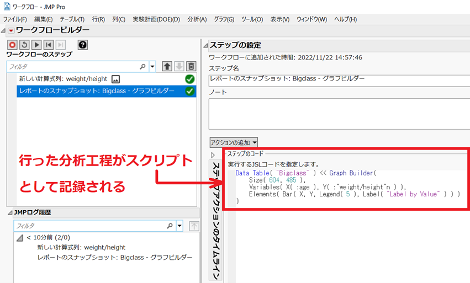Click the reset workflow circular arrow icon

point(24,45)
